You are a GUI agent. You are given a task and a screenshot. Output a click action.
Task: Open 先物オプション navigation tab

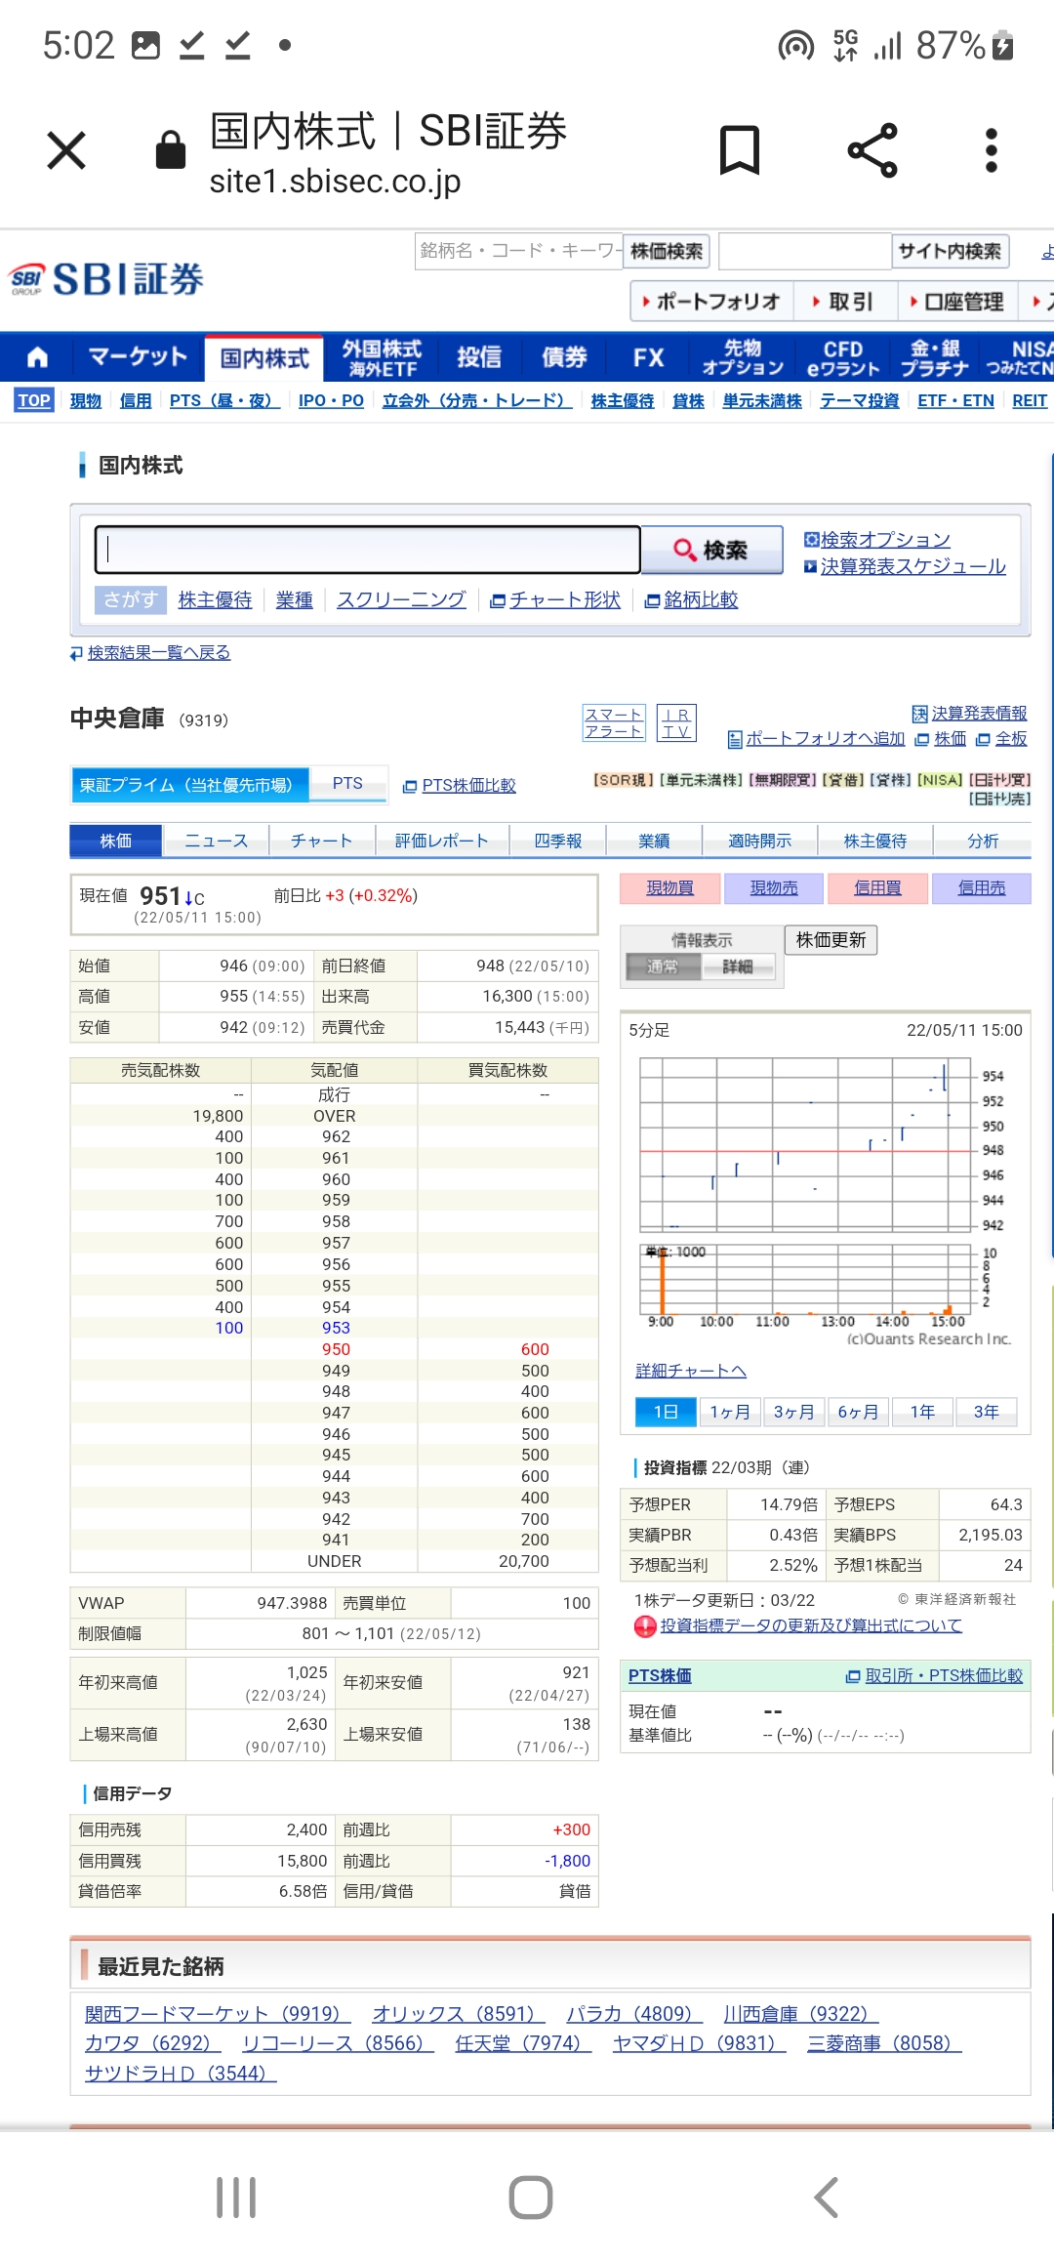tap(743, 357)
